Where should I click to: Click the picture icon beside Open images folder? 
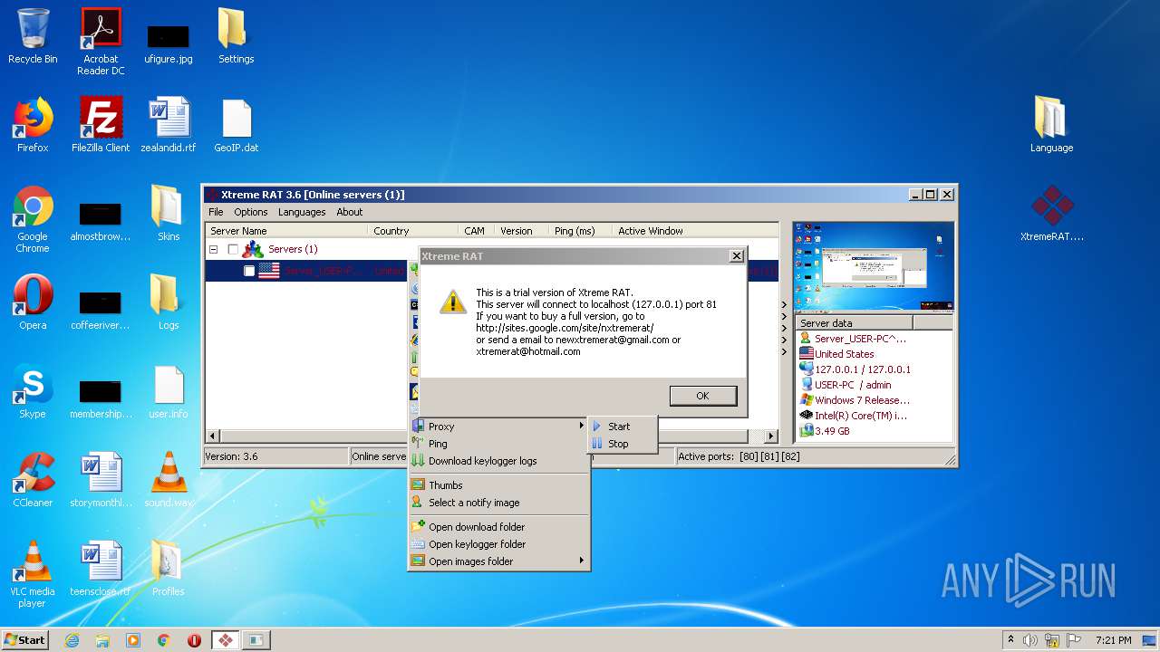(418, 561)
